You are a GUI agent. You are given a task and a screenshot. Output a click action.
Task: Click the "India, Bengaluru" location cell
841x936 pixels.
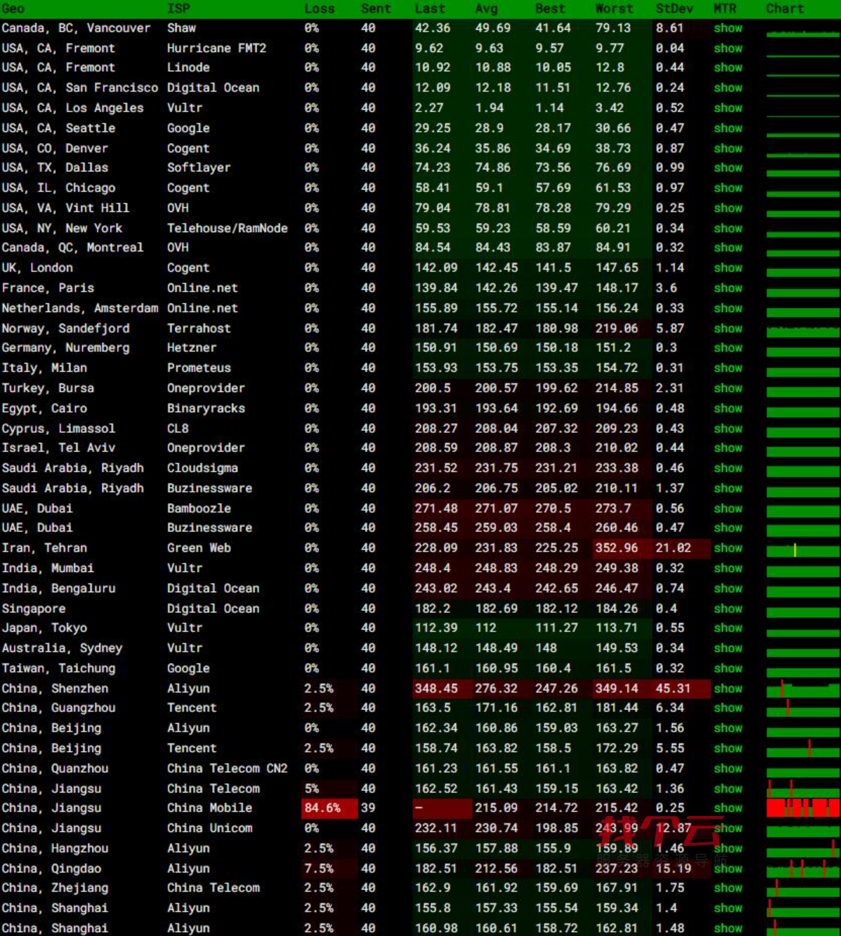pos(58,589)
